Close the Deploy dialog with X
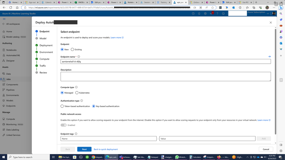Image resolution: width=285 pixels, height=160 pixels. click(271, 22)
